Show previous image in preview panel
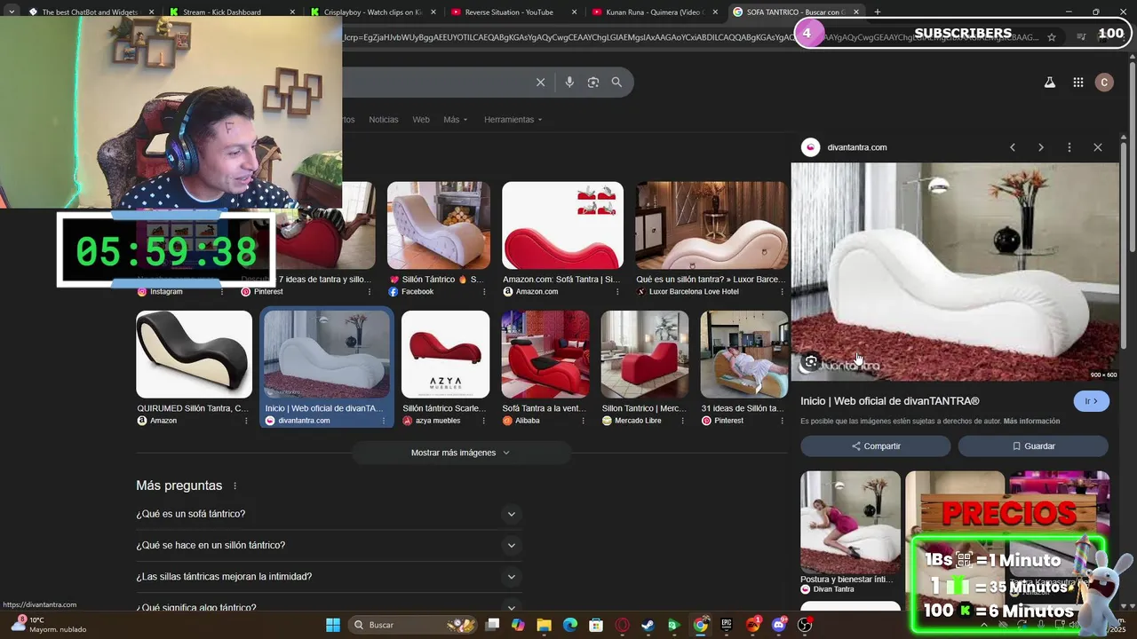 click(1013, 147)
